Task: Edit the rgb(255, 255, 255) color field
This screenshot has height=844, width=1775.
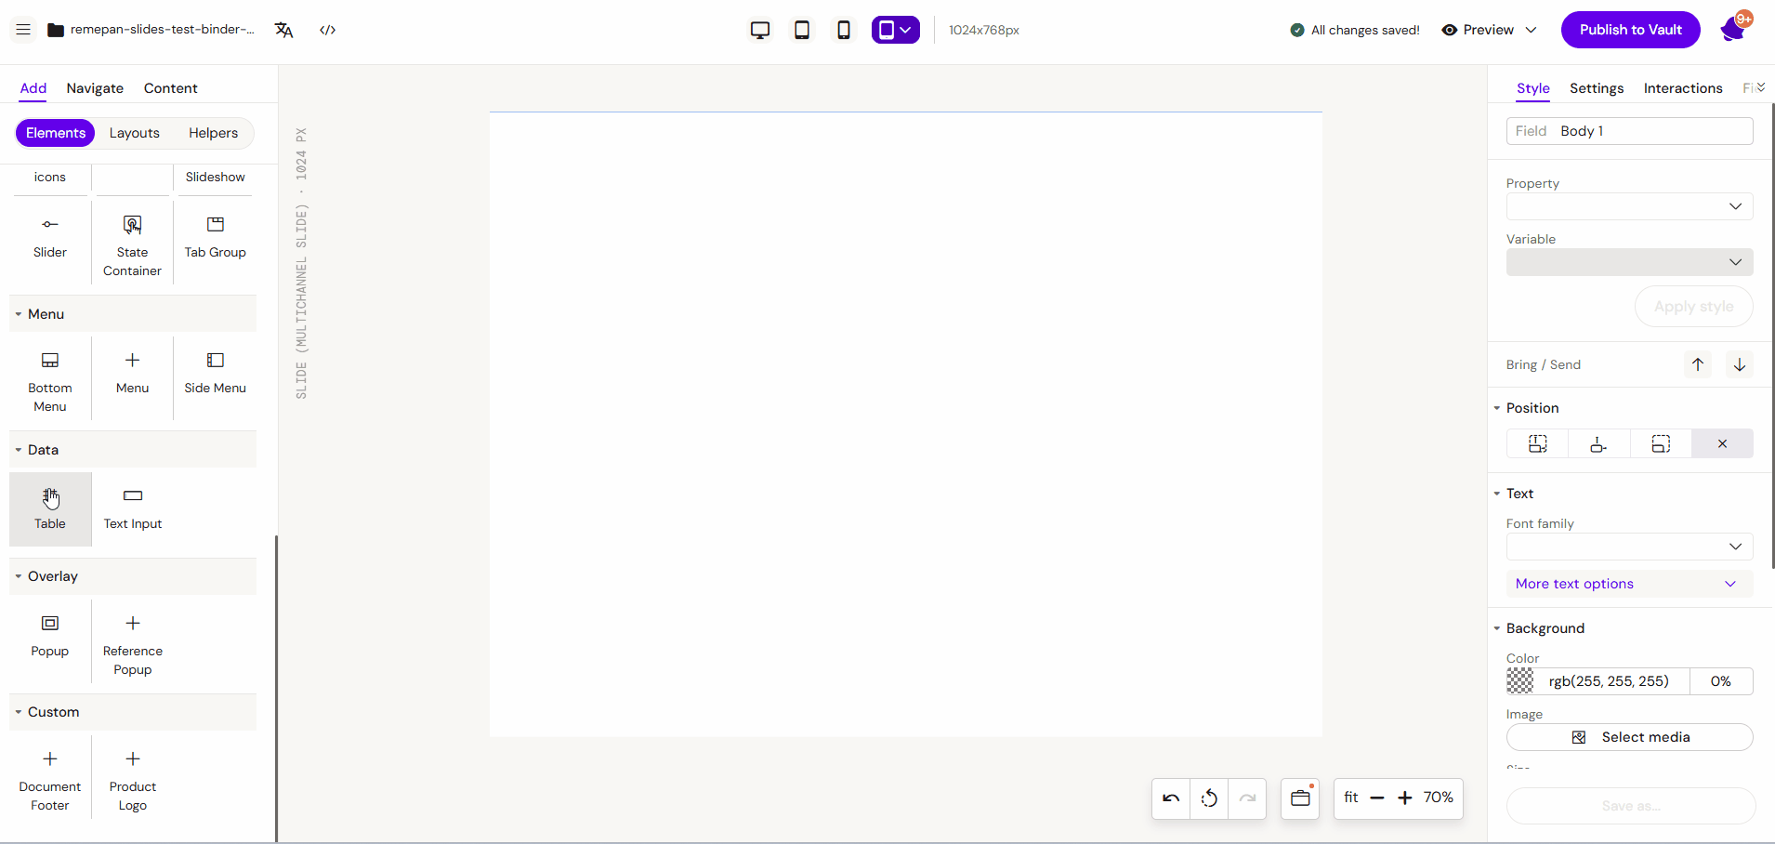Action: coord(1609,681)
